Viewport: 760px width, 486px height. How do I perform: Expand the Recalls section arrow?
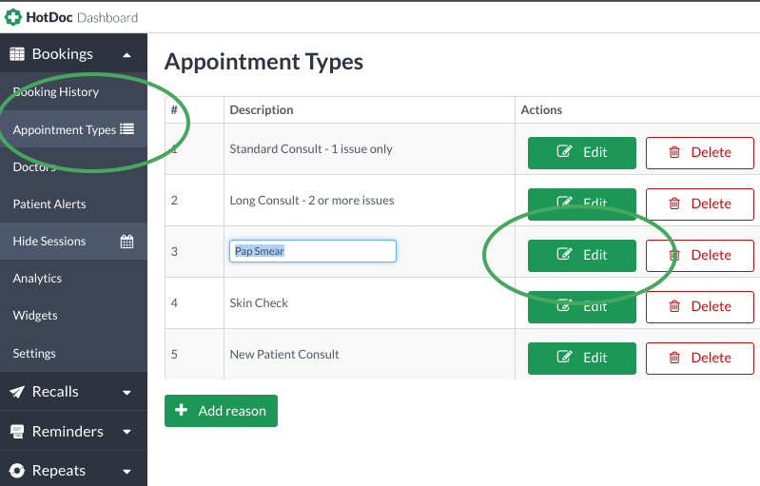[x=127, y=393]
